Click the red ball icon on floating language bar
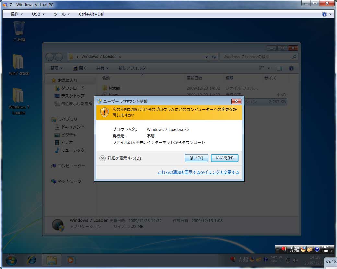 [284, 249]
